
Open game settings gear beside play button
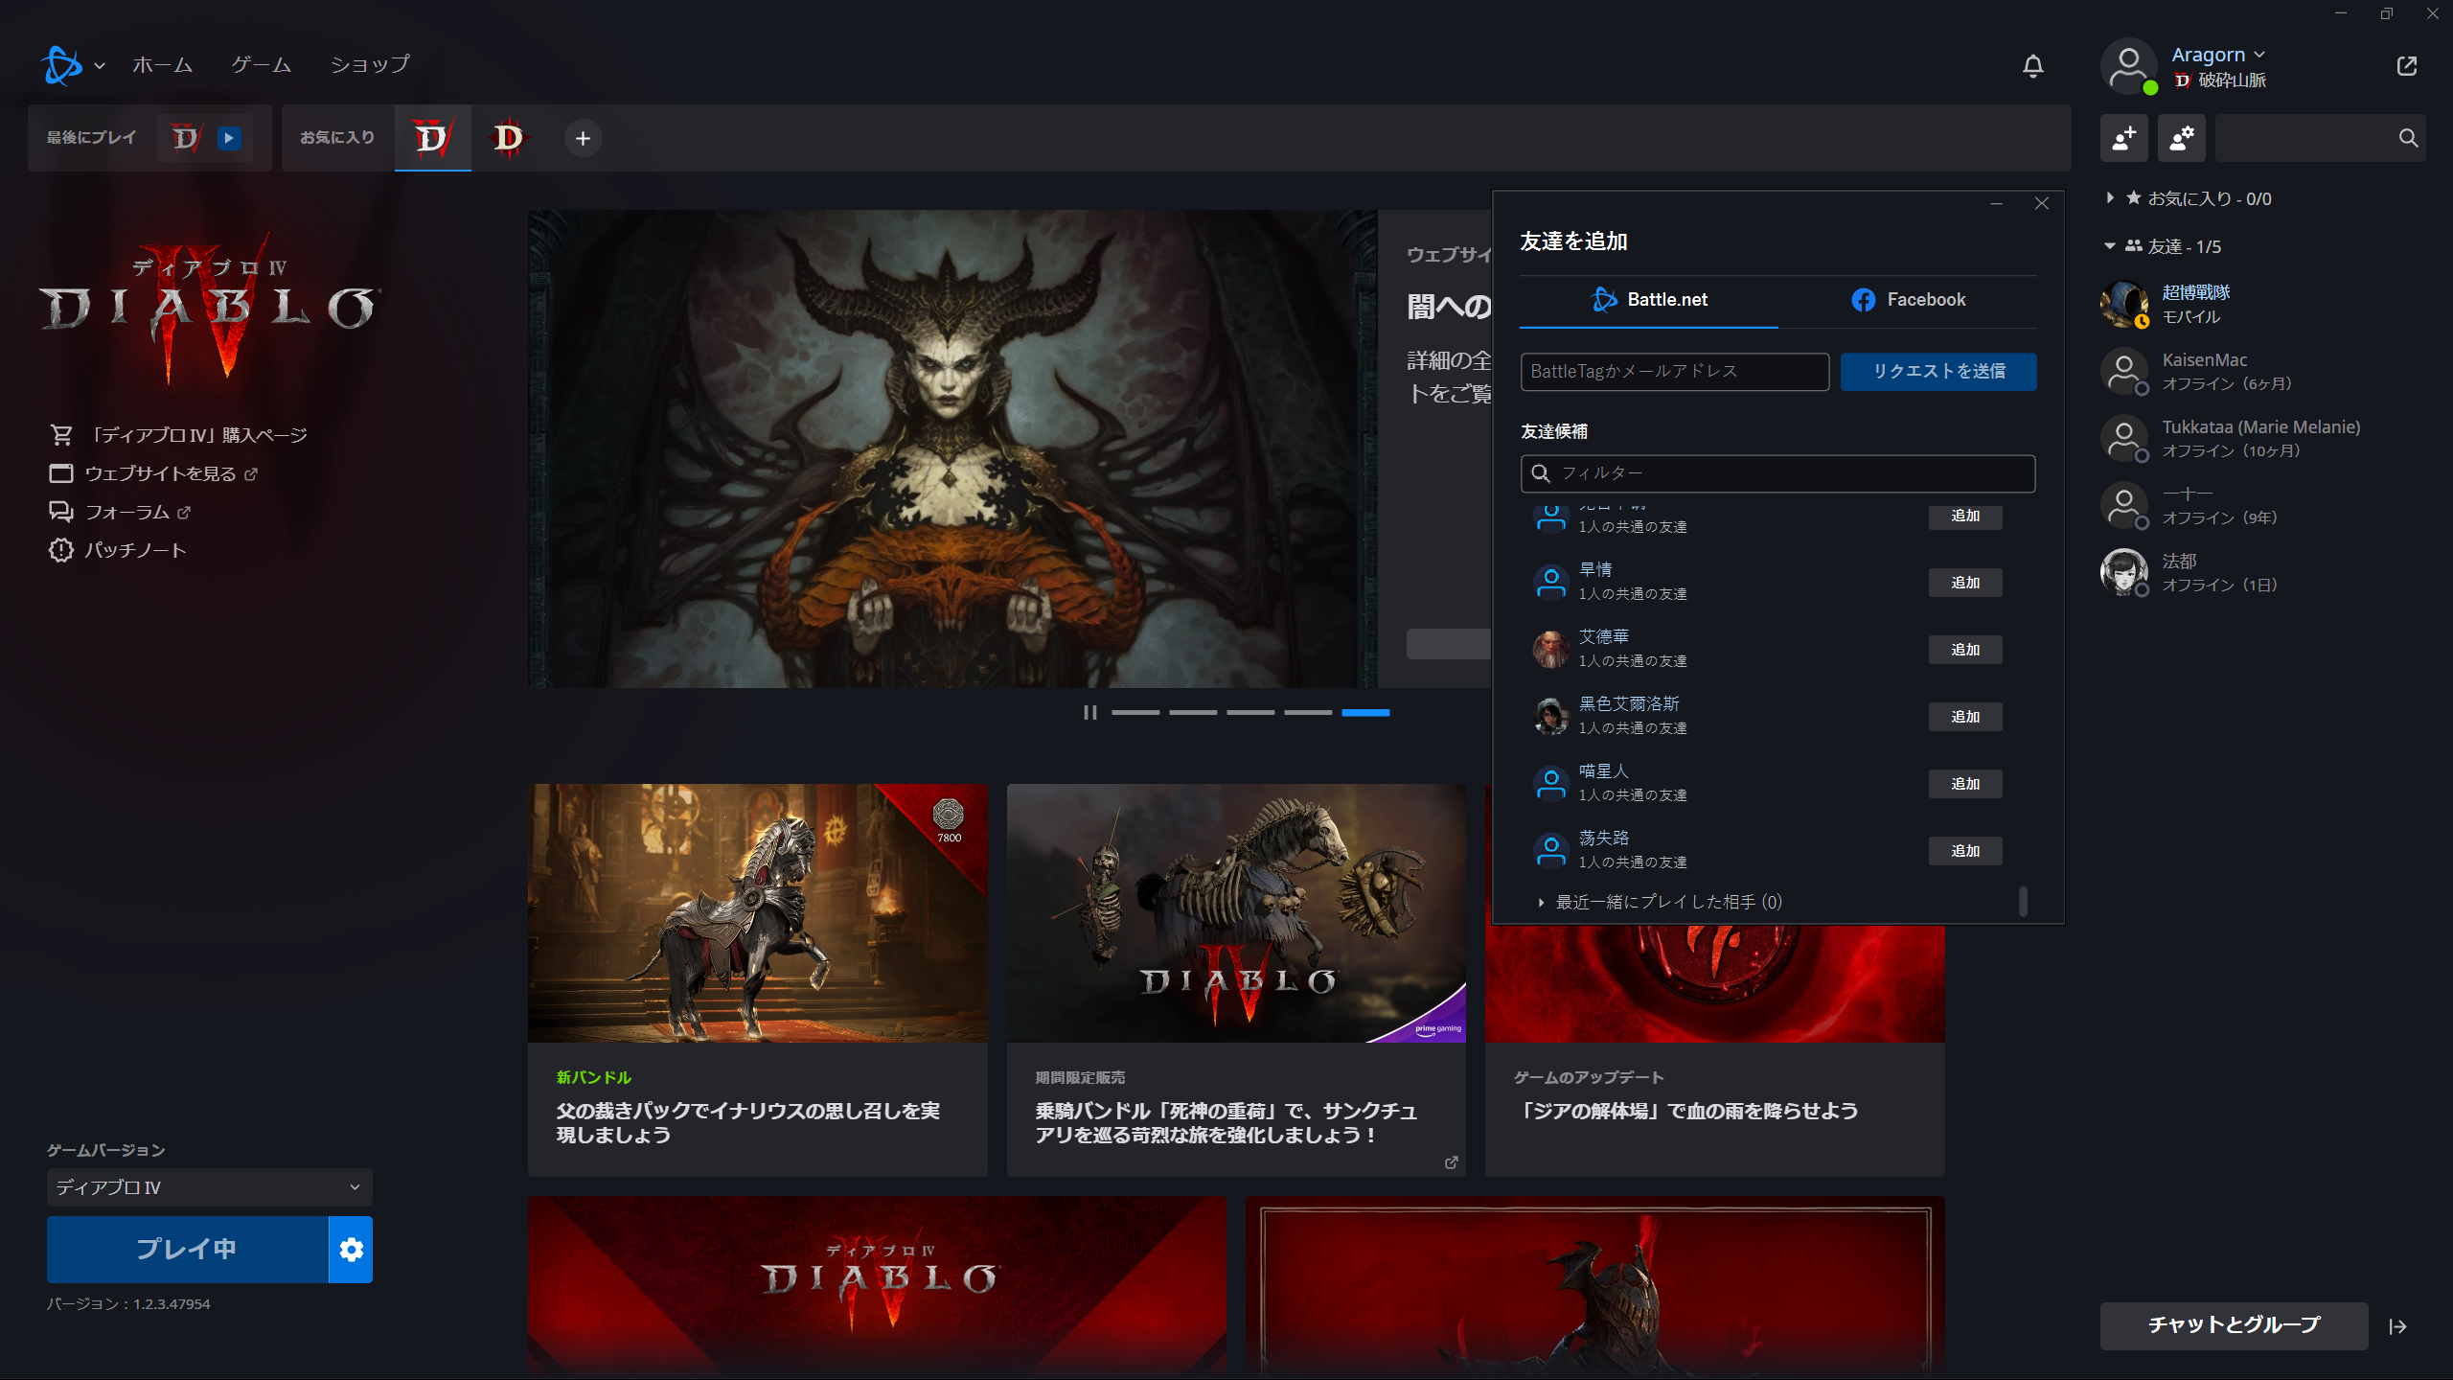[x=351, y=1249]
